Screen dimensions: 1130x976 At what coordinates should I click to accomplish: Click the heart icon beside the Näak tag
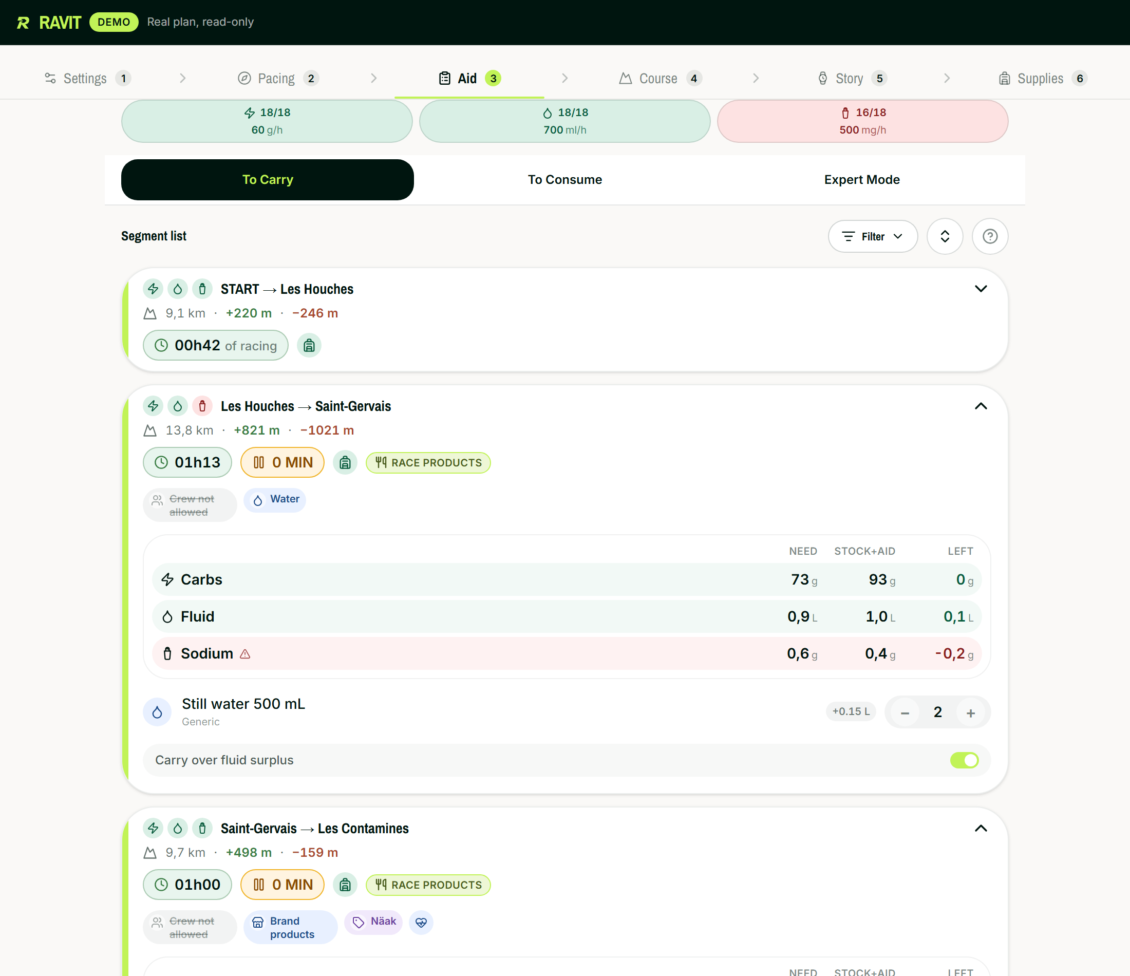(421, 922)
